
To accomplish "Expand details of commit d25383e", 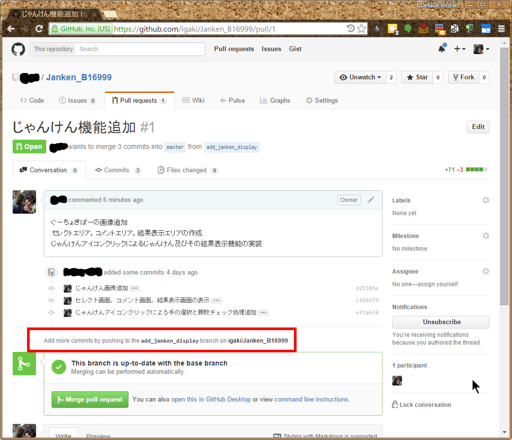I will point(135,288).
